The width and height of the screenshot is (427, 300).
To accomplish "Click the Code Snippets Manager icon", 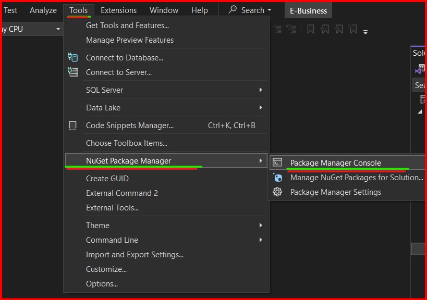I will click(73, 125).
